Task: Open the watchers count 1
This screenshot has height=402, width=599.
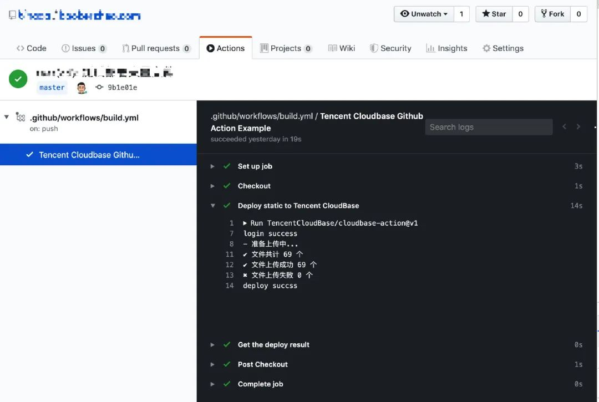Action: coord(461,14)
